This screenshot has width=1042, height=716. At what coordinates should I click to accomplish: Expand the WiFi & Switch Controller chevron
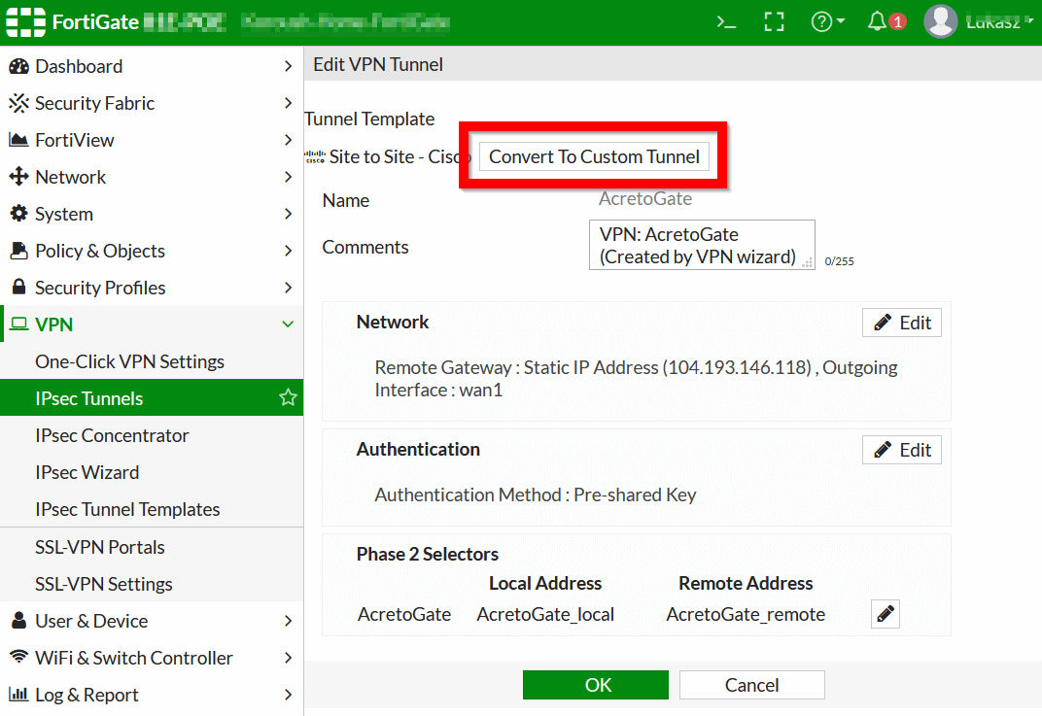(x=288, y=658)
